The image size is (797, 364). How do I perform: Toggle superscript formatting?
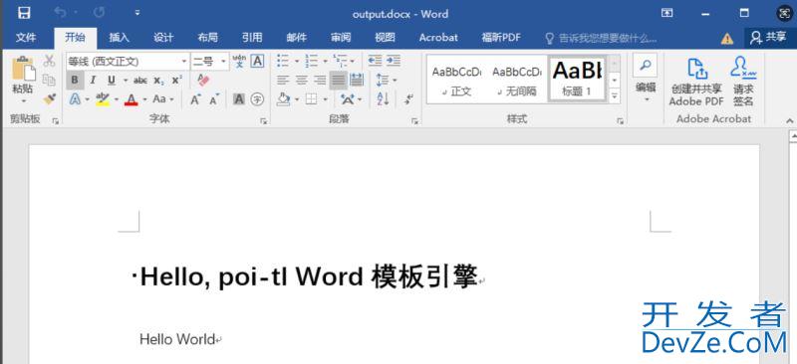coord(176,81)
